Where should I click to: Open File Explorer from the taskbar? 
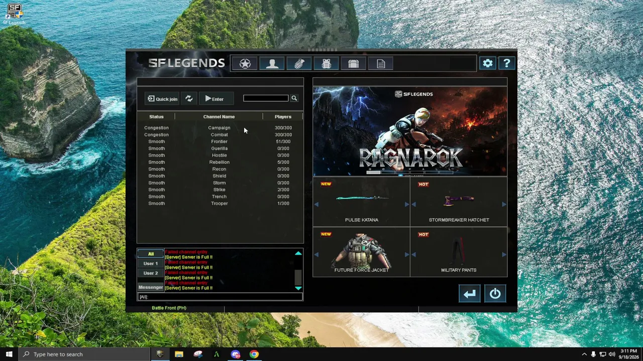[x=179, y=354]
